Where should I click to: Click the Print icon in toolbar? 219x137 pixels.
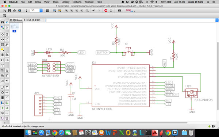(x=15, y=11)
